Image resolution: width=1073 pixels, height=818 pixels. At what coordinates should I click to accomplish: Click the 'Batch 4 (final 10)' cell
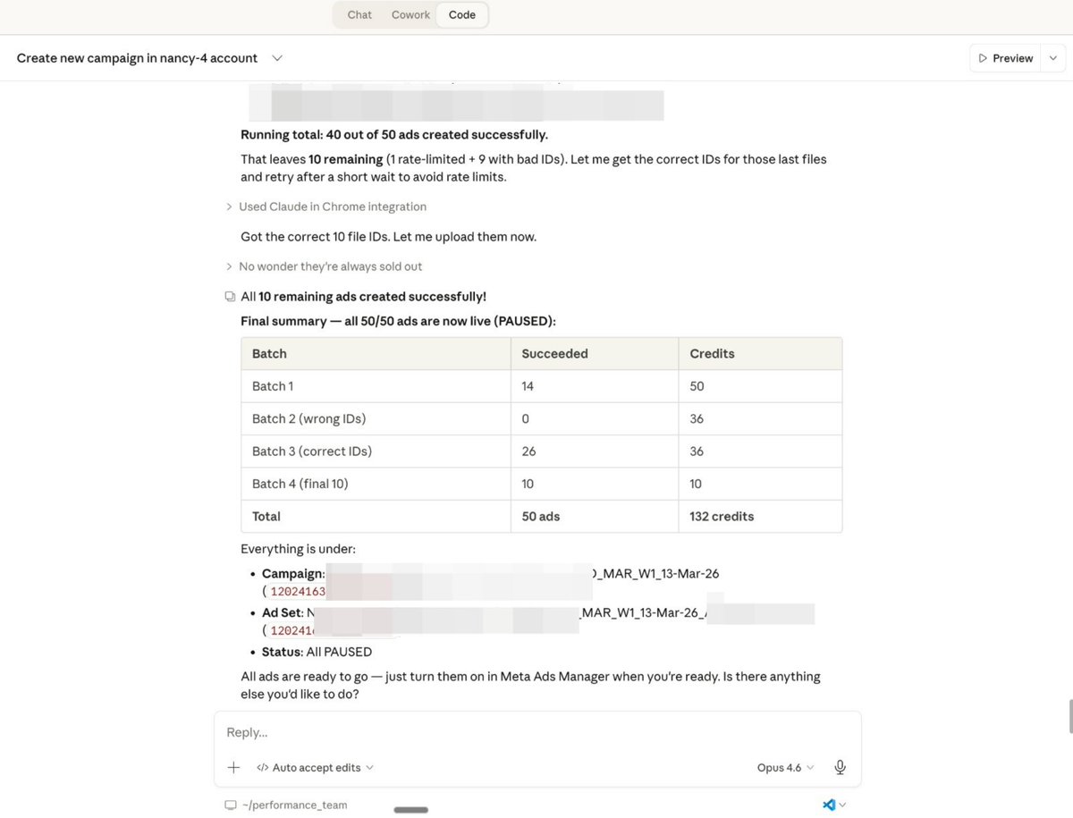point(376,484)
